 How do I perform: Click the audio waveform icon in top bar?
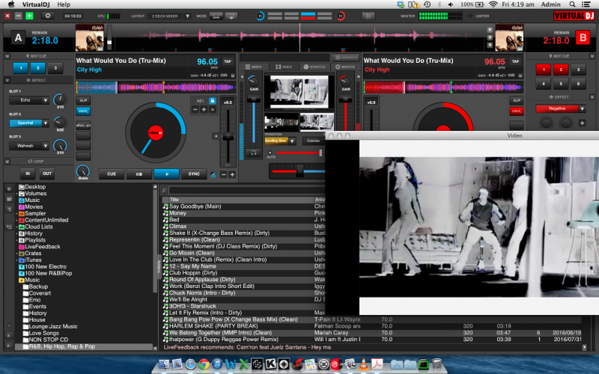(x=368, y=16)
